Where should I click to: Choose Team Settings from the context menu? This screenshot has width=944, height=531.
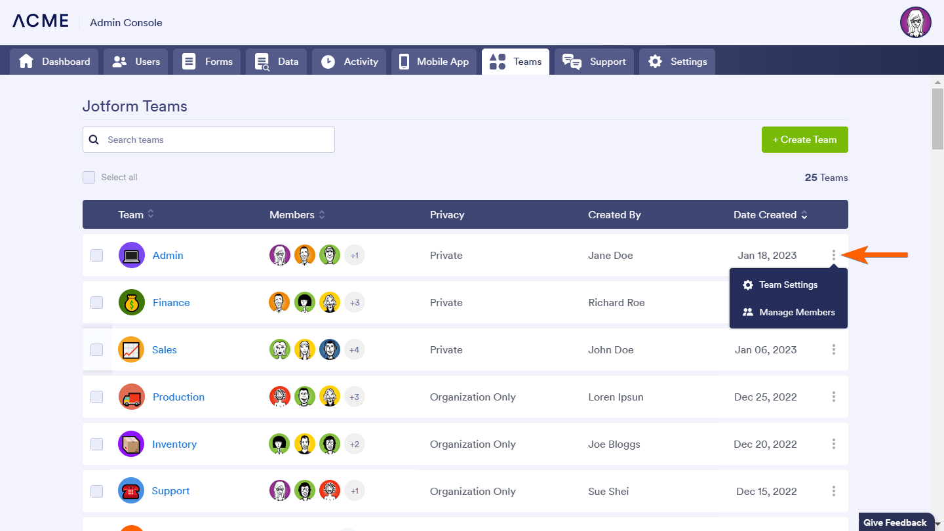click(788, 285)
